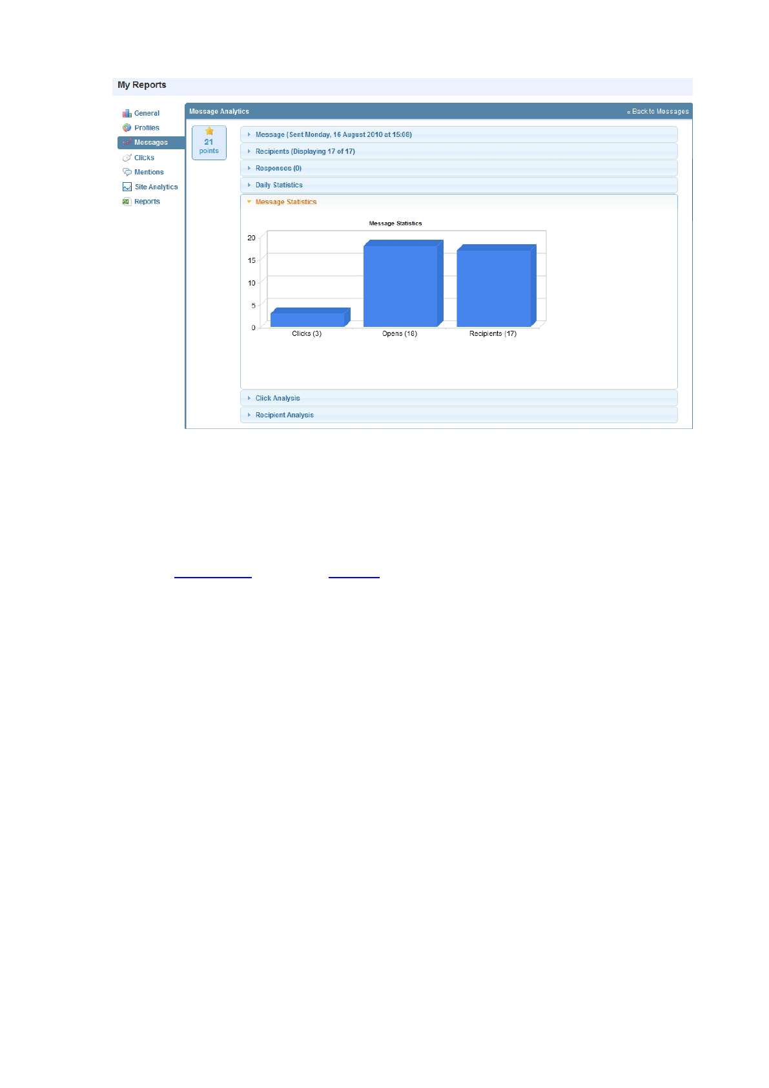Click the Message Analytics panel title
Viewport: 769px width, 1088px height.
pyautogui.click(x=219, y=112)
